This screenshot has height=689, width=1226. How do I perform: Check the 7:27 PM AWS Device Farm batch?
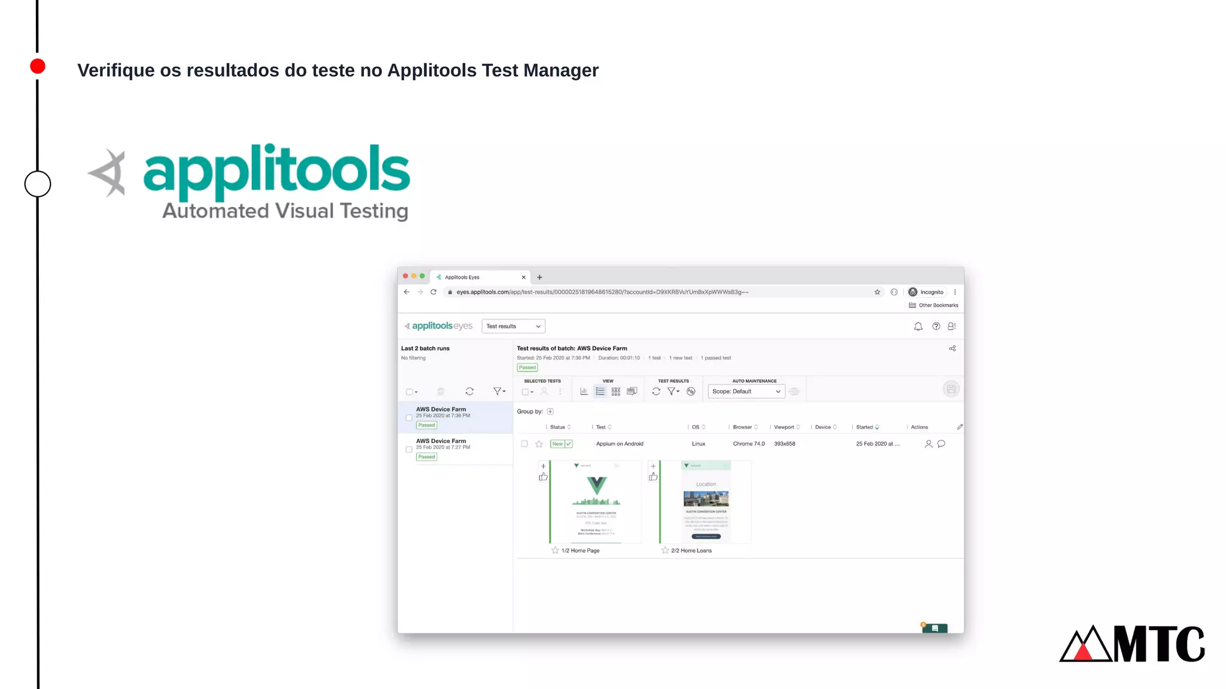[409, 449]
